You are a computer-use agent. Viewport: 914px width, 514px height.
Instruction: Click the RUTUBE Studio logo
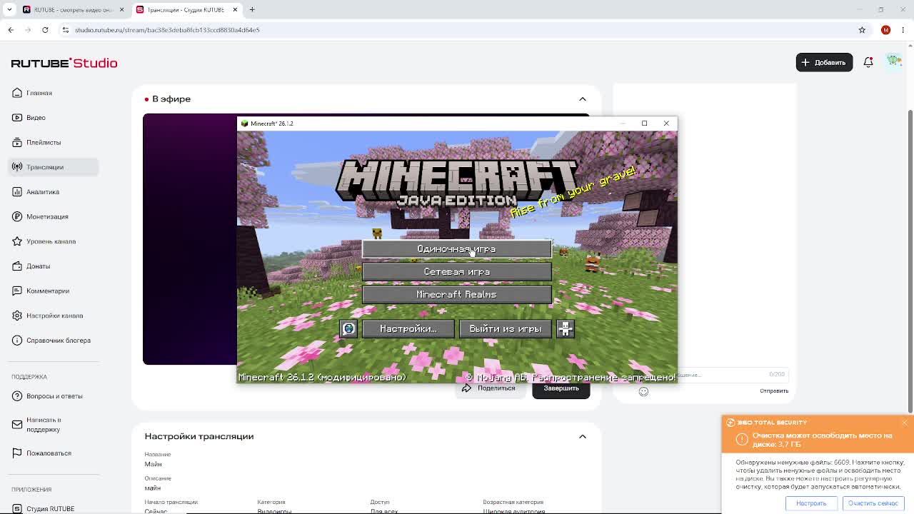[x=64, y=63]
